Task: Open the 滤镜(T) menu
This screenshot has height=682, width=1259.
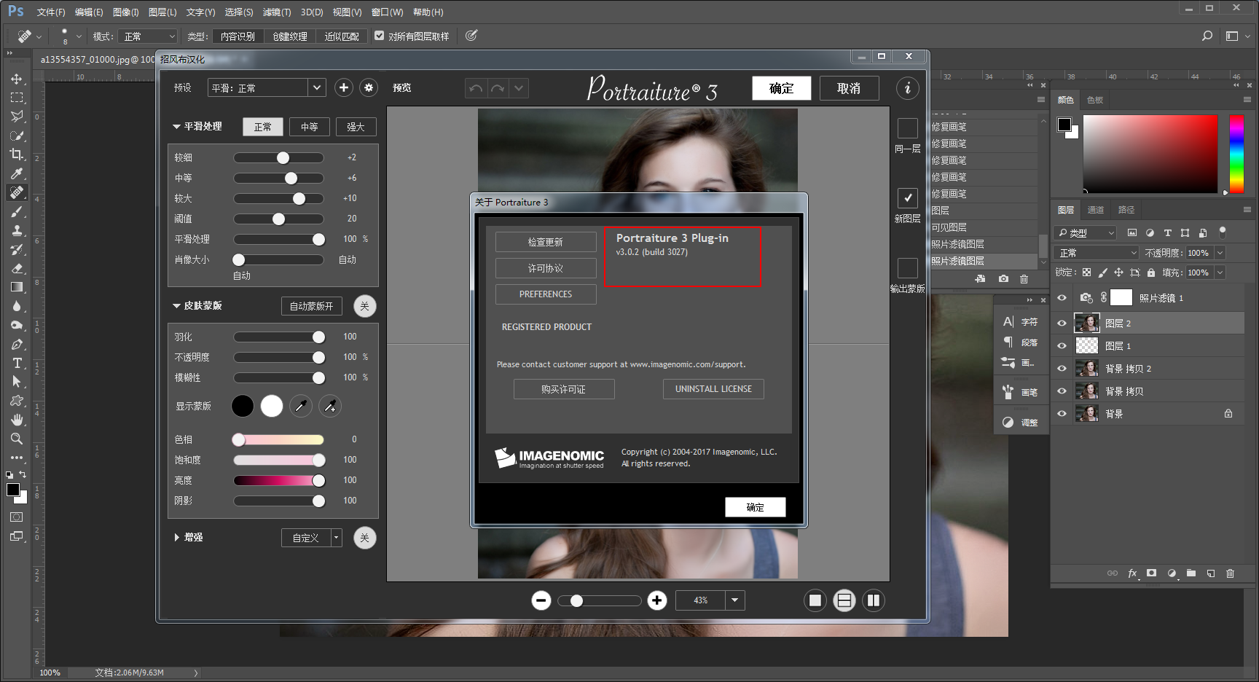Action: [x=277, y=12]
